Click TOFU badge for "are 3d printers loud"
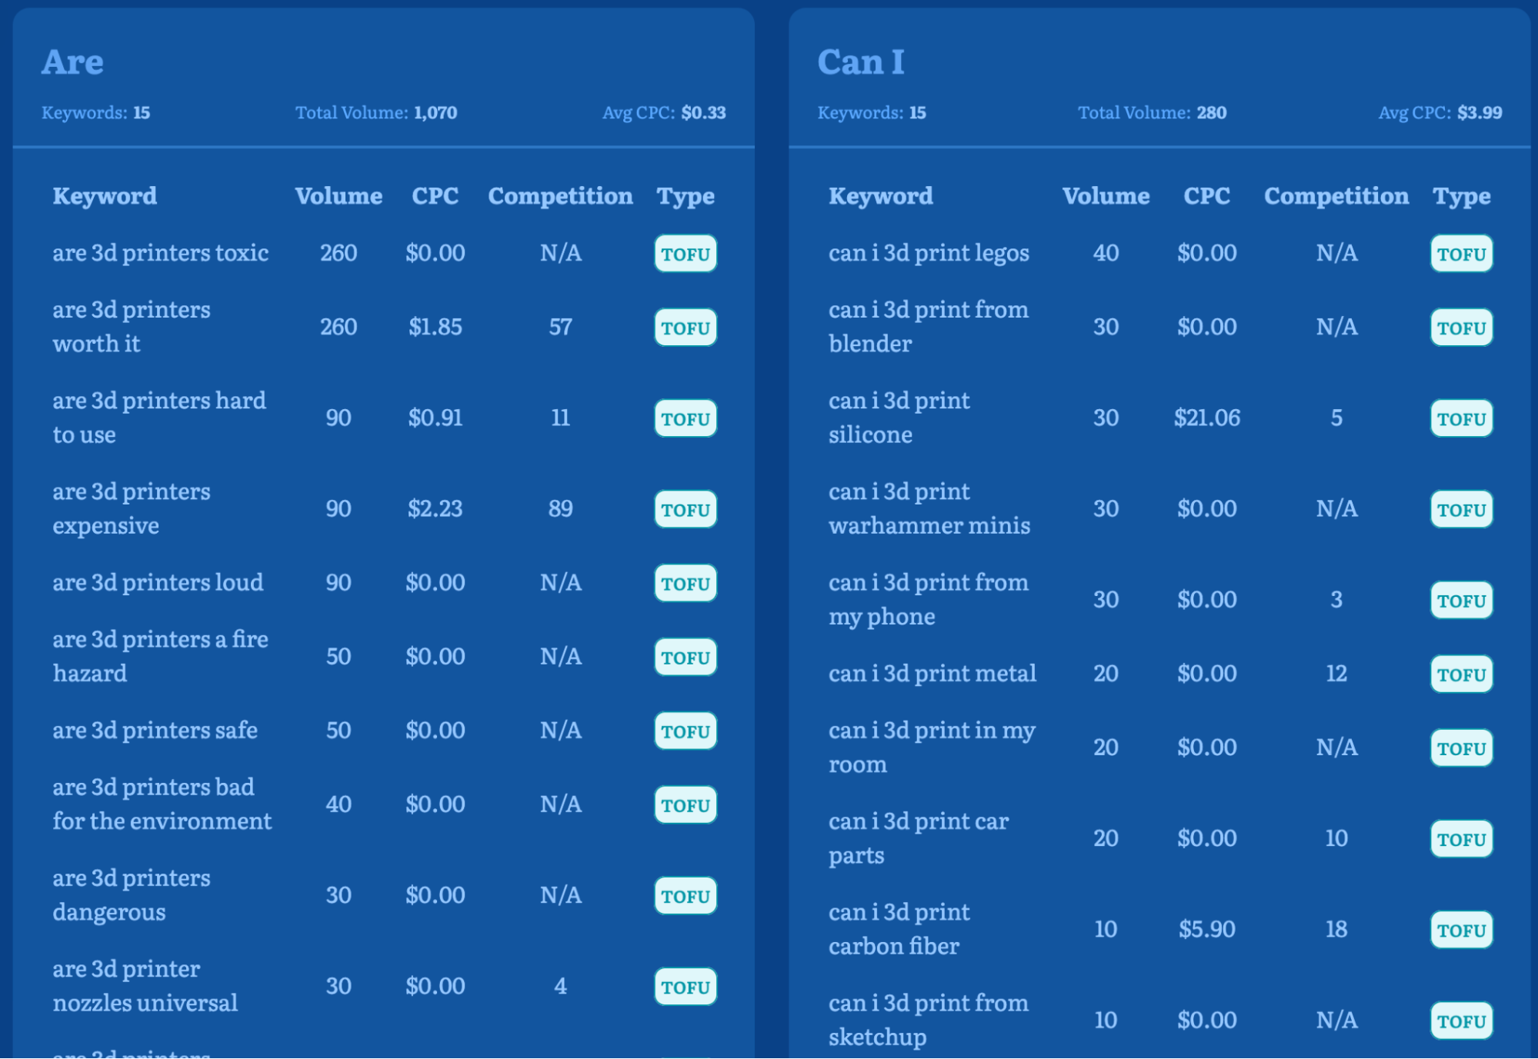Image resolution: width=1538 pixels, height=1059 pixels. [x=686, y=583]
